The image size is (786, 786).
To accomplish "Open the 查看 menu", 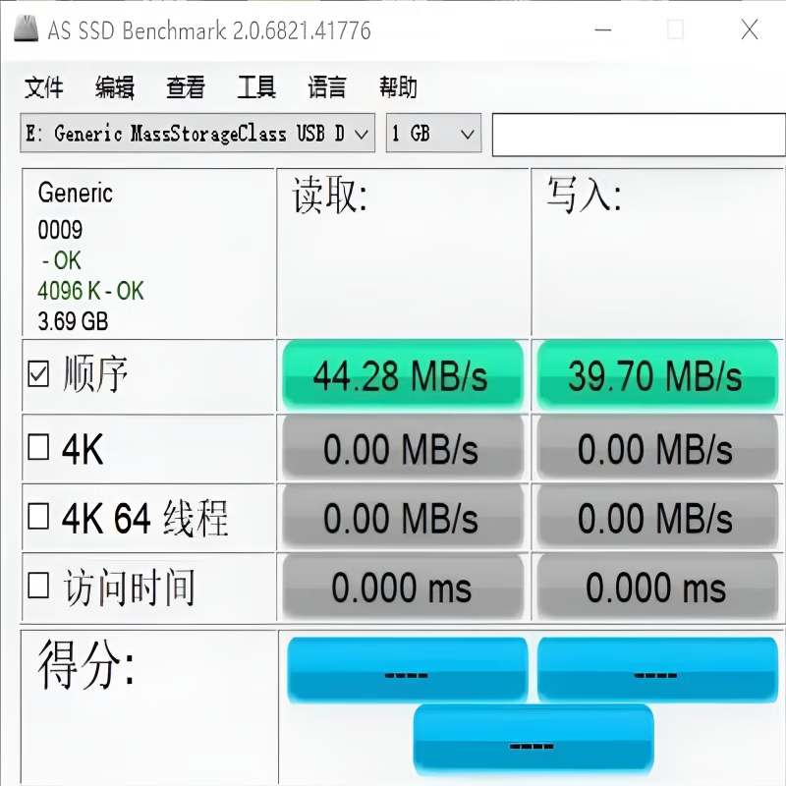I will tap(186, 87).
